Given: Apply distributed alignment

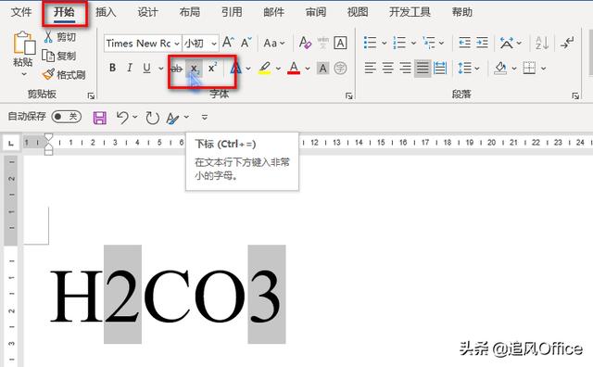Looking at the screenshot, I should click(x=440, y=69).
